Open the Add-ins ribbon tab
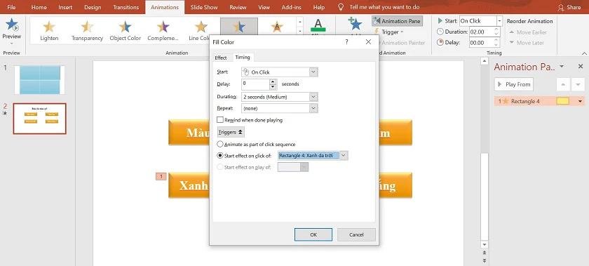The height and width of the screenshot is (266, 589). tap(292, 7)
